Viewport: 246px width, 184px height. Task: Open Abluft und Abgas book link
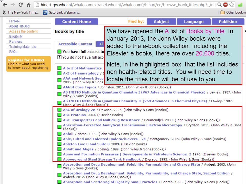pyautogui.click(x=78, y=149)
